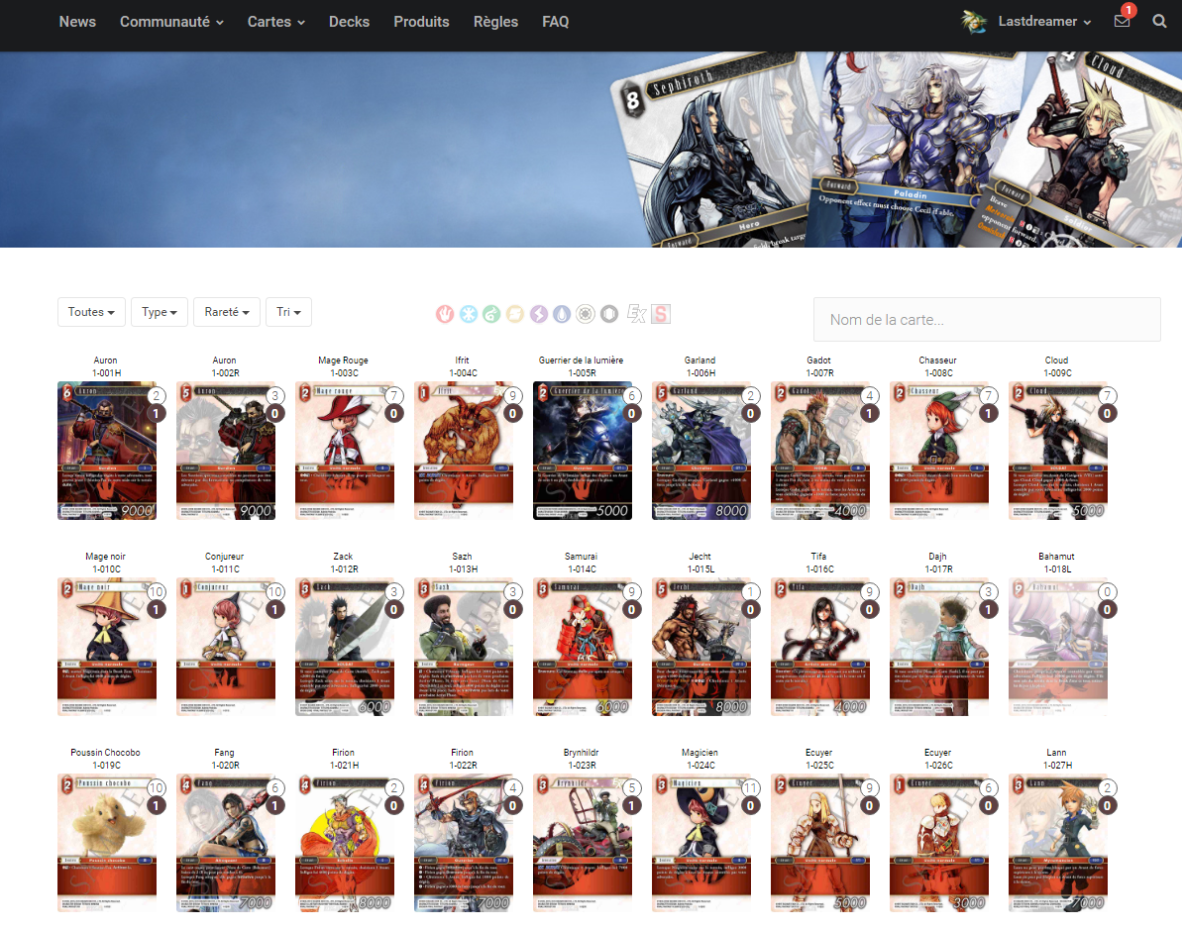This screenshot has width=1182, height=929.
Task: Click the Brynhildr card name label
Action: [x=582, y=752]
